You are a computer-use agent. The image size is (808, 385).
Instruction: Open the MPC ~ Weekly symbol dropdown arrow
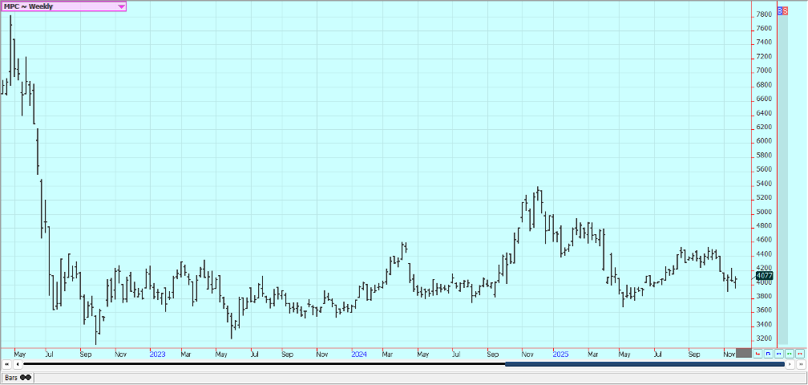[121, 6]
